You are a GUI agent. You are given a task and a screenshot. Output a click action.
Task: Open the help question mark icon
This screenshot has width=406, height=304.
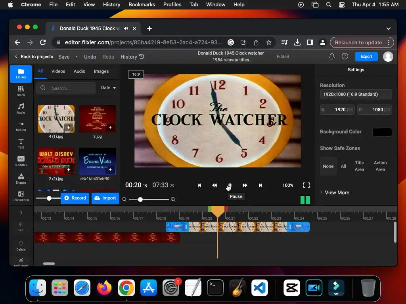(x=345, y=56)
